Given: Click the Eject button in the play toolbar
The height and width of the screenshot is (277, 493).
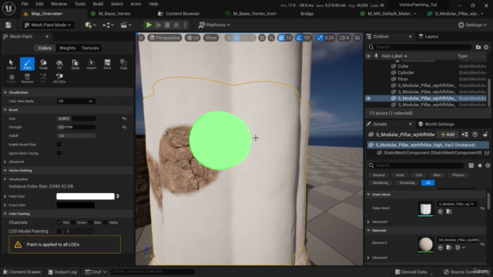Looking at the screenshot, I should click(x=176, y=25).
